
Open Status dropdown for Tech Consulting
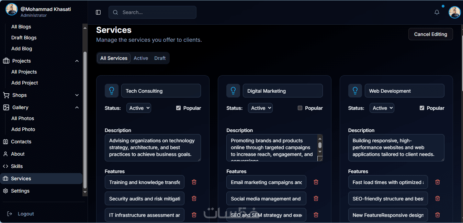pos(139,108)
